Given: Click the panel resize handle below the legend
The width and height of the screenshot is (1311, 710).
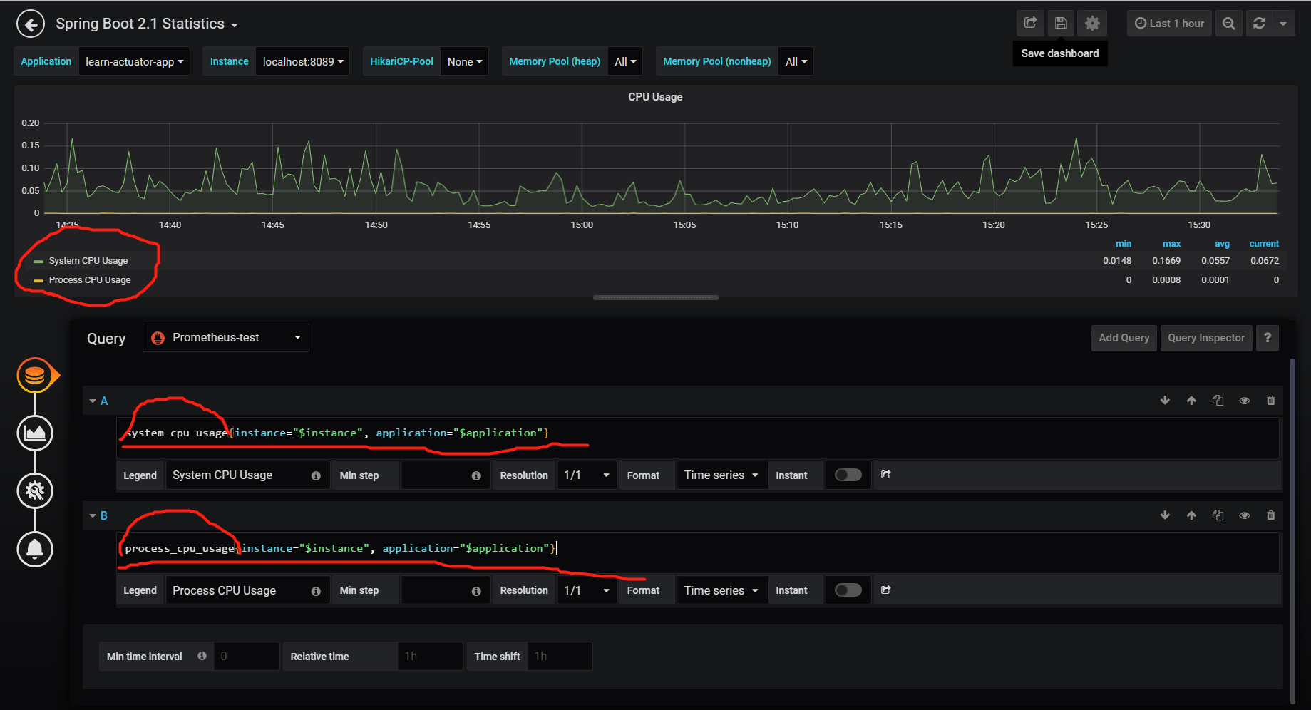Looking at the screenshot, I should click(x=655, y=297).
